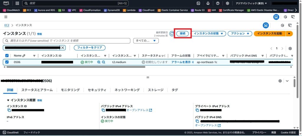This screenshot has height=136, width=302.
Task: Copy the Instance ID in summary
Action: click(9, 110)
